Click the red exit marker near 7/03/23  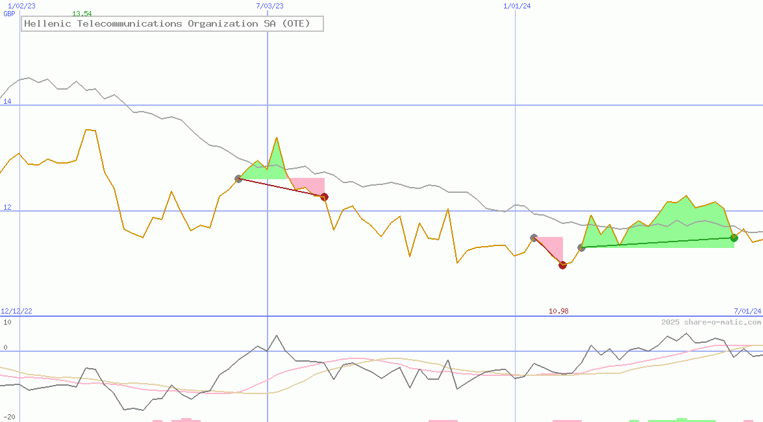point(324,197)
